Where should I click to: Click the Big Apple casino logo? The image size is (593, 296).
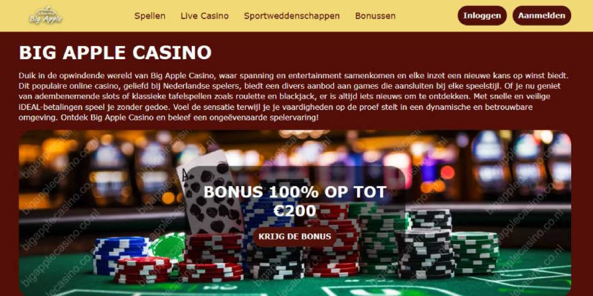45,15
